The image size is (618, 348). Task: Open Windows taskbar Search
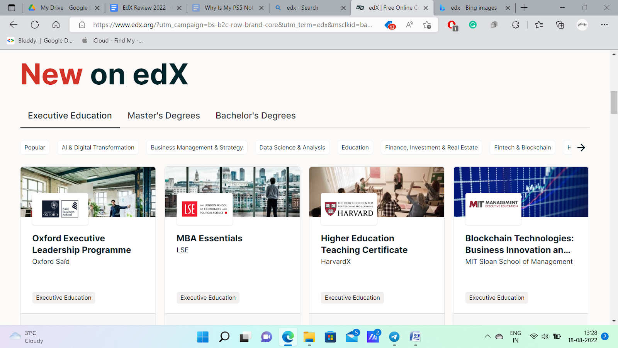point(224,337)
